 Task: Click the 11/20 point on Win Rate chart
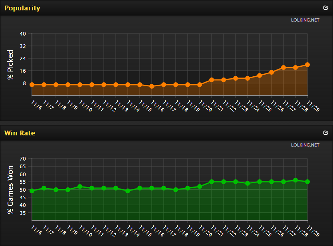point(200,186)
